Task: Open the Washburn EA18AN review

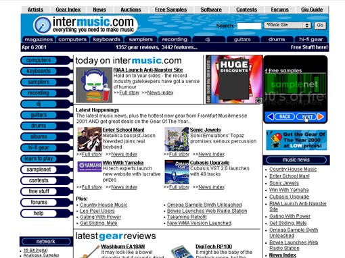Action: point(122,247)
